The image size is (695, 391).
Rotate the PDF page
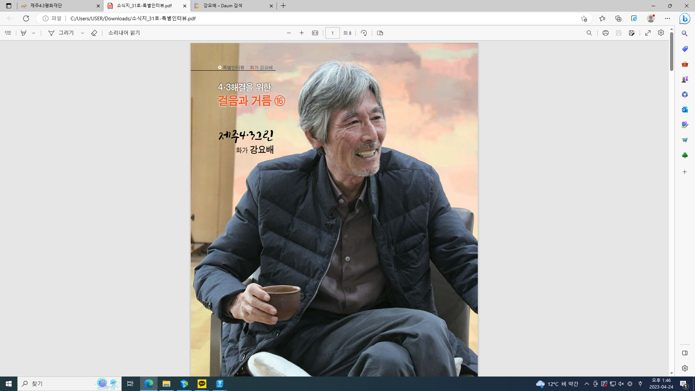point(364,33)
